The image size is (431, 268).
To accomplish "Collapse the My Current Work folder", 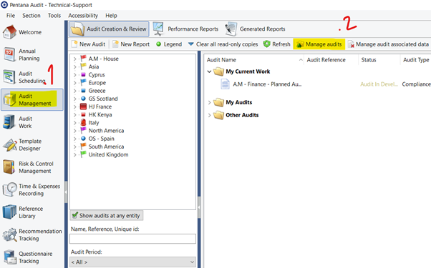I will 209,71.
